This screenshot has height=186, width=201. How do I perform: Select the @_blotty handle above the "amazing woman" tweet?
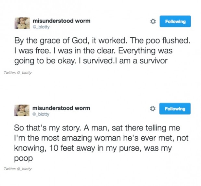(41, 114)
